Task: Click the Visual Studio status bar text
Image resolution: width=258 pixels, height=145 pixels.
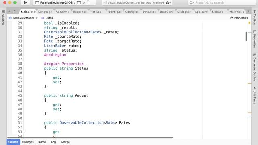Action: 136,3
